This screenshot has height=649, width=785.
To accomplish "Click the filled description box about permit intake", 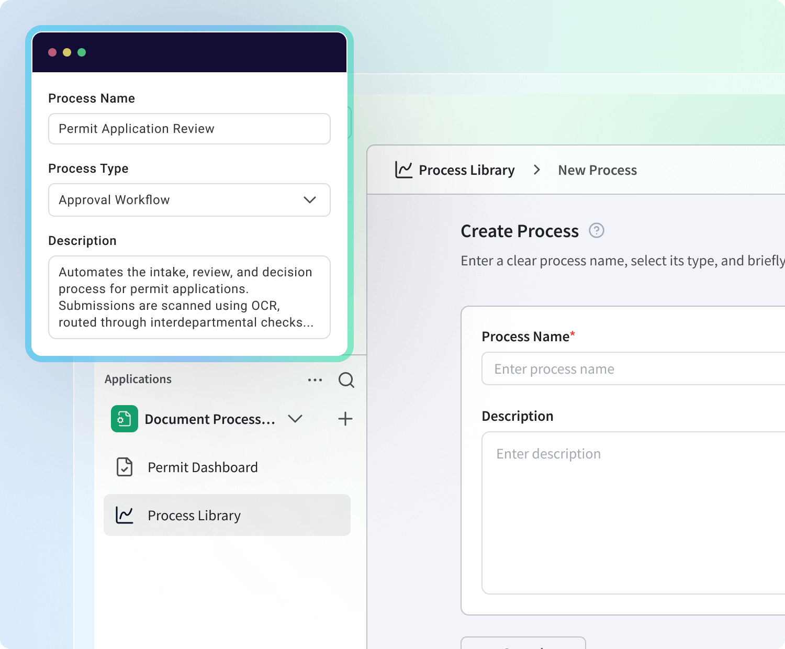I will 189,297.
